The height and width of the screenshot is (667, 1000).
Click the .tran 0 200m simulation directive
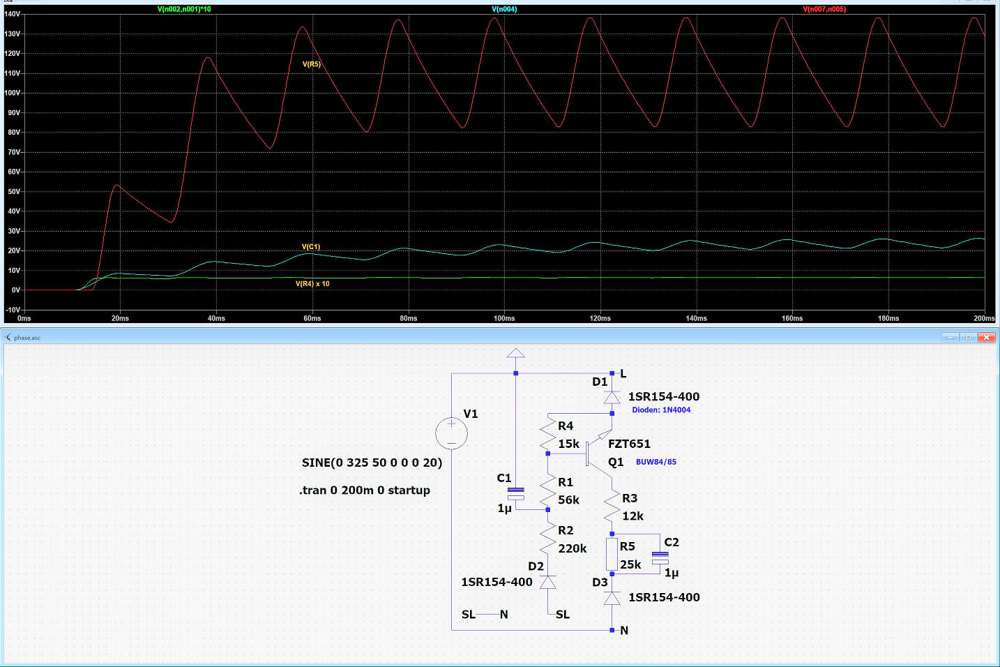point(365,490)
